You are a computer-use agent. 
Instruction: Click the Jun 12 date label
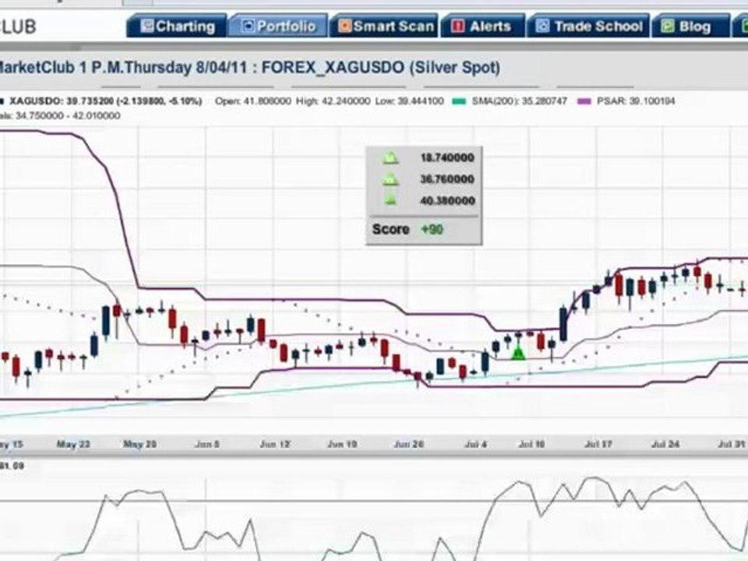275,444
